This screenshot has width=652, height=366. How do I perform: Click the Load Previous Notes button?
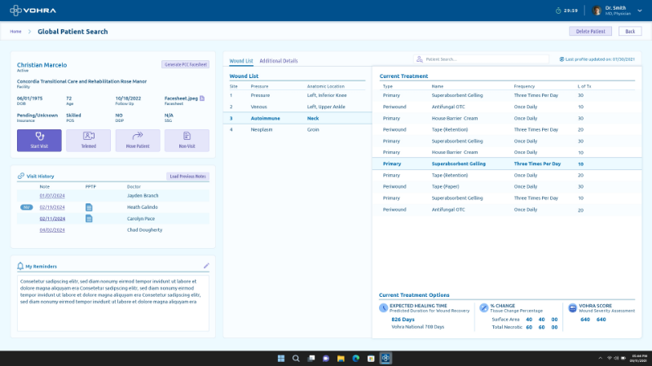188,176
